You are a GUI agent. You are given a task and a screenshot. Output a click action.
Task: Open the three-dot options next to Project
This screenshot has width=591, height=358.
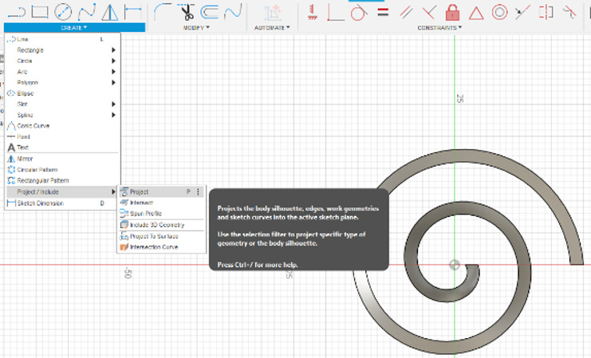pos(199,192)
